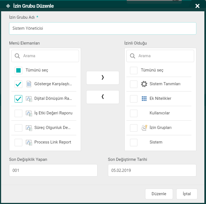This screenshot has width=206, height=204.
Task: Click the Gösterge Karşılaştırma report icon
Action: [29, 84]
